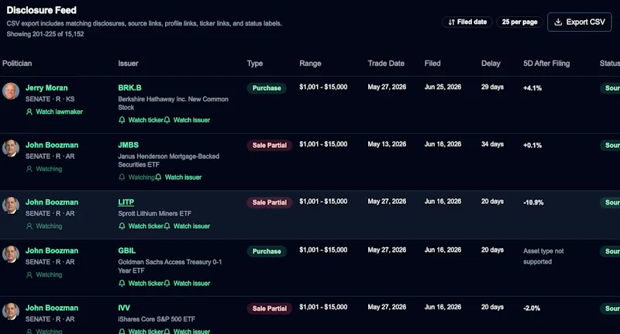This screenshot has height=334, width=620.
Task: Watch lawmaker Jerry Moran
Action: pos(54,112)
